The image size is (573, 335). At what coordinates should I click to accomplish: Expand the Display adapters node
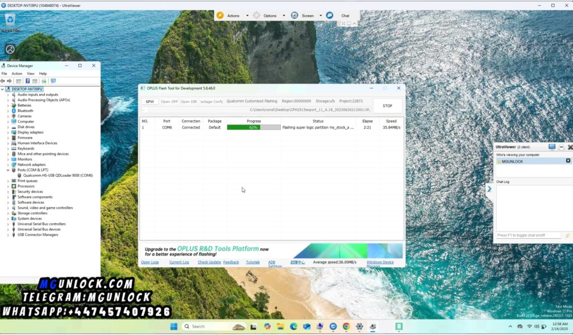click(x=8, y=133)
